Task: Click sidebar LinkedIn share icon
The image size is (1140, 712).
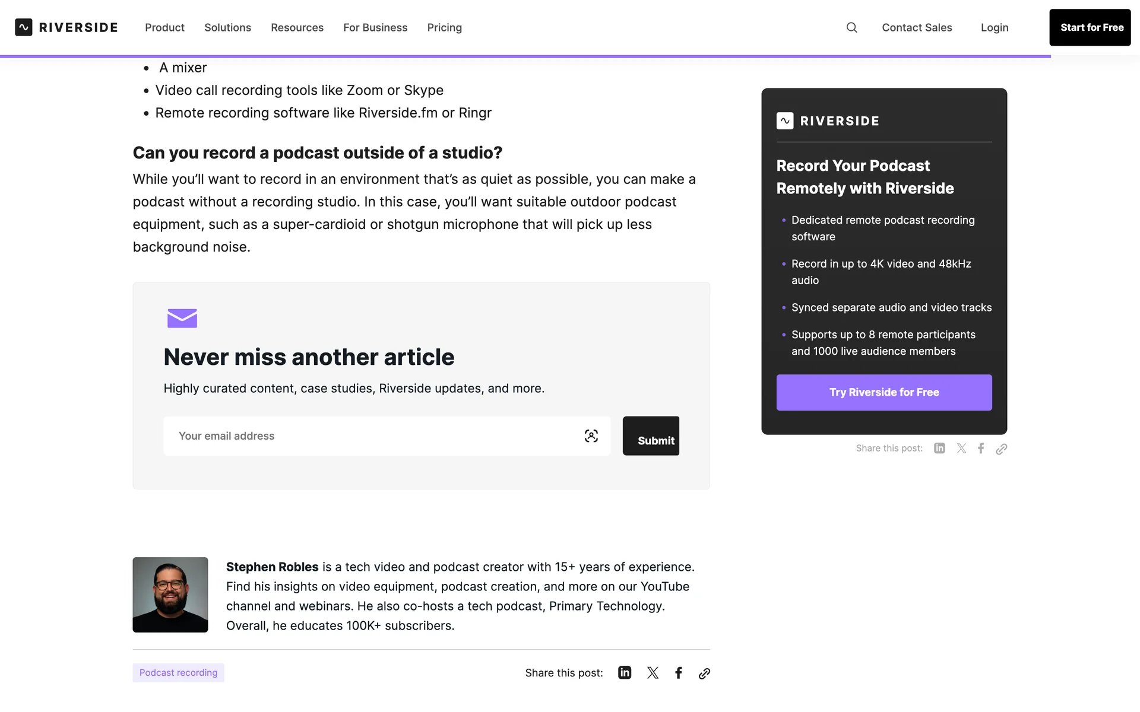Action: 939,448
